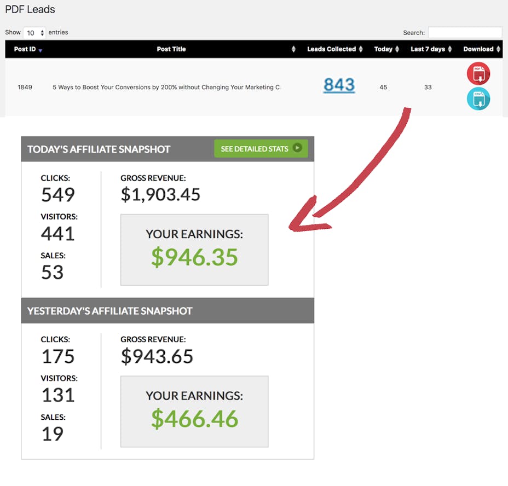The height and width of the screenshot is (486, 508).
Task: Sort by Leads Collected using its arrows
Action: click(361, 49)
